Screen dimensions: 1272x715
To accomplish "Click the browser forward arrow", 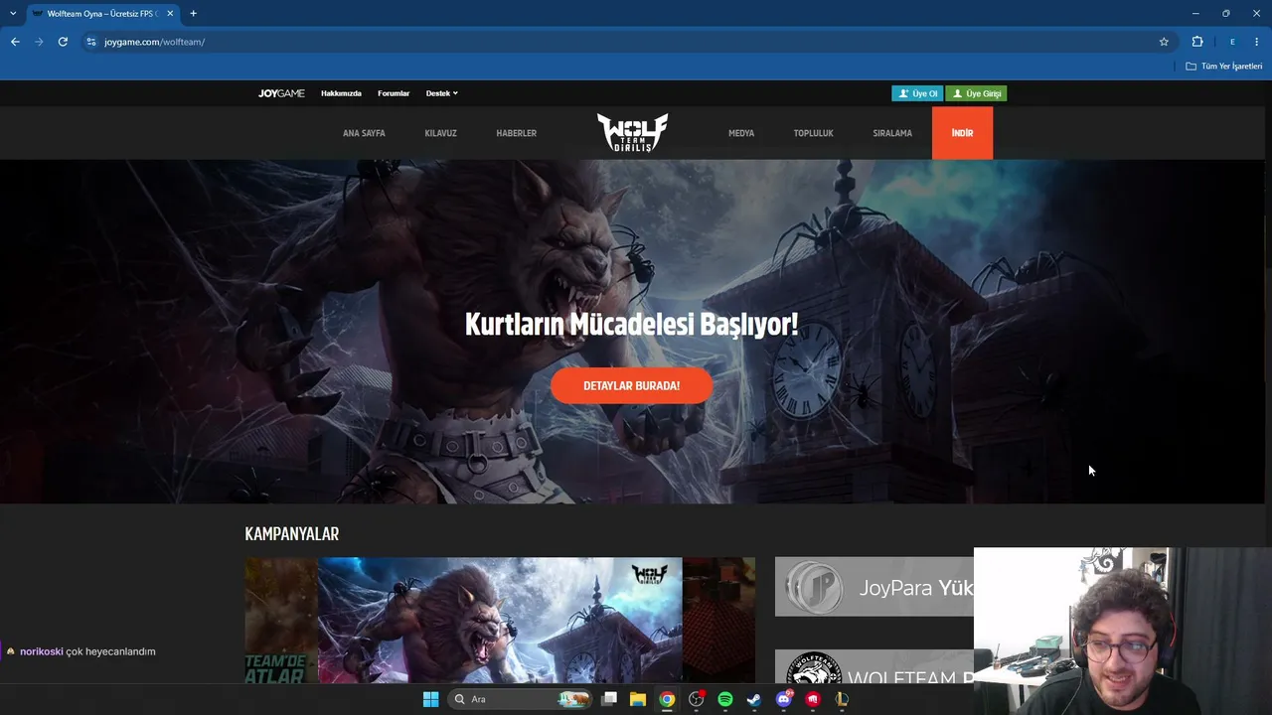I will click(39, 42).
